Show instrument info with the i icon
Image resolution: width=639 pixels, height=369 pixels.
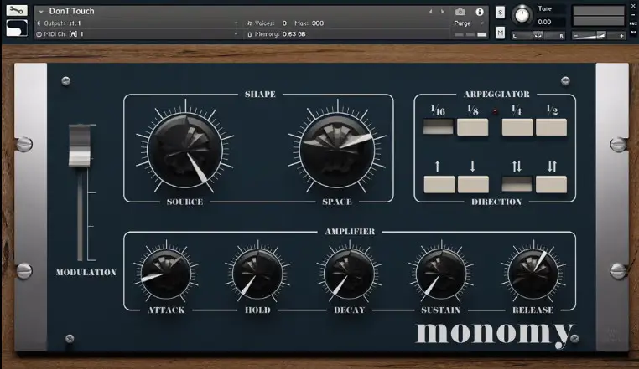click(x=480, y=12)
